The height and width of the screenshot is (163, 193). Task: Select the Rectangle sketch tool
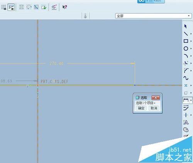pyautogui.click(x=186, y=41)
